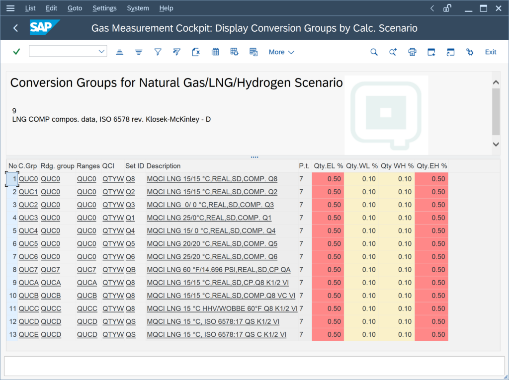Viewport: 509px width, 380px height.
Task: Click the Qty.EL % column header
Action: (x=328, y=166)
